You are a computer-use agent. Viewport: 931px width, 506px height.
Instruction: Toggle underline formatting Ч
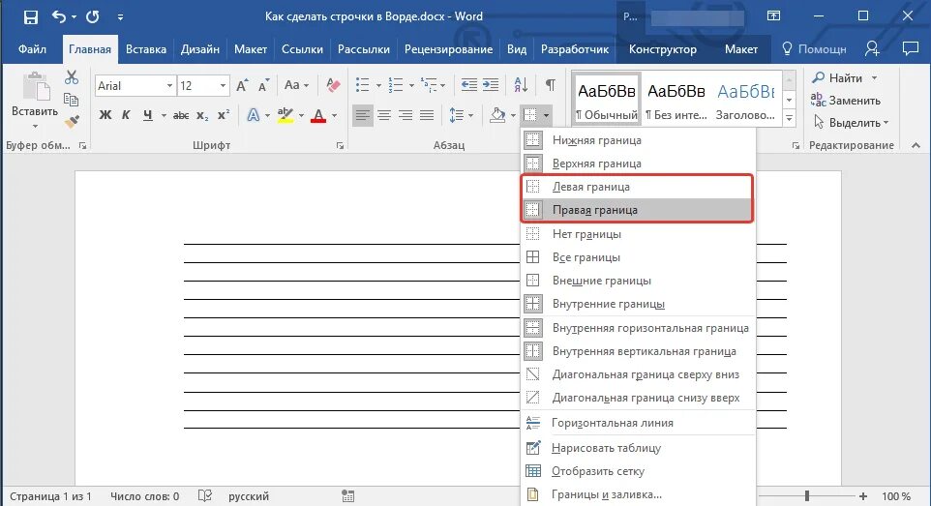pos(148,115)
